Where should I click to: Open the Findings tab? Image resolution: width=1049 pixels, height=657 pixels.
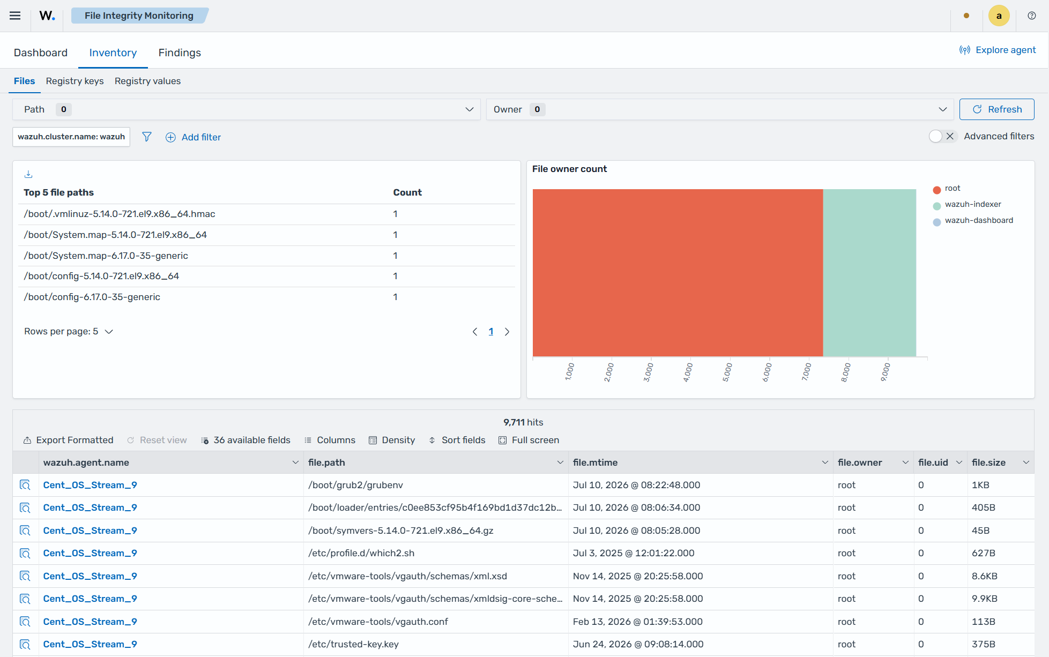tap(180, 53)
